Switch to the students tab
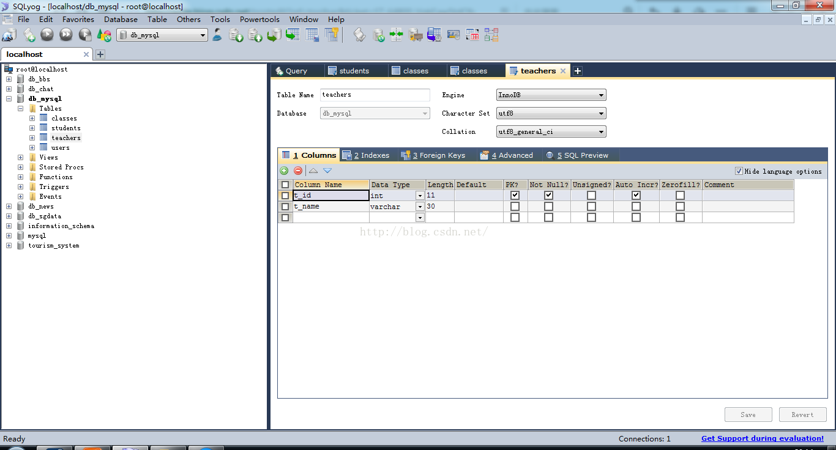Screen dimensions: 836x450 tap(355, 71)
